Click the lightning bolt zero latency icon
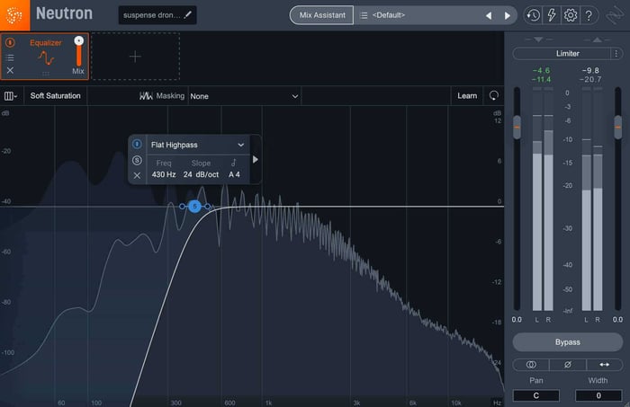The image size is (630, 407). click(x=551, y=15)
